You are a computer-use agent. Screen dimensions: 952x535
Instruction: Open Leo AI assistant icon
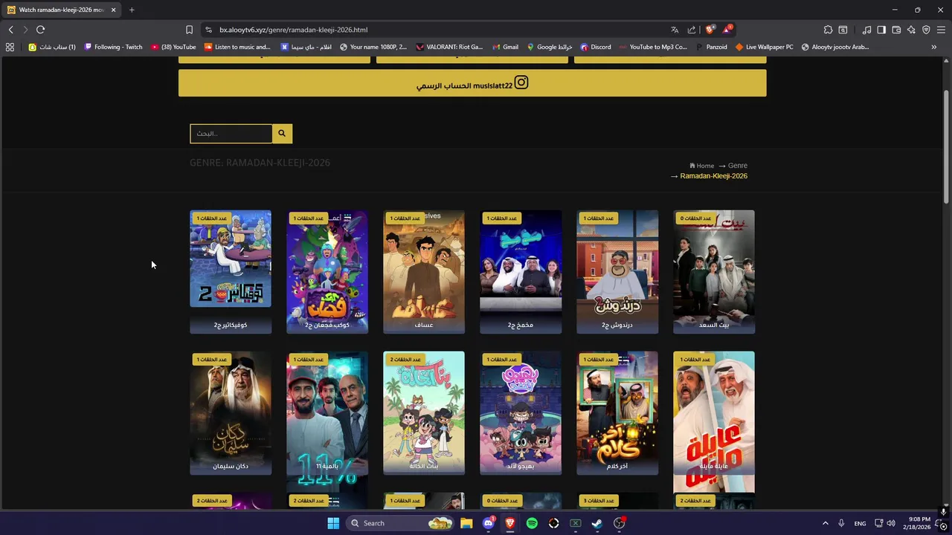(x=911, y=30)
